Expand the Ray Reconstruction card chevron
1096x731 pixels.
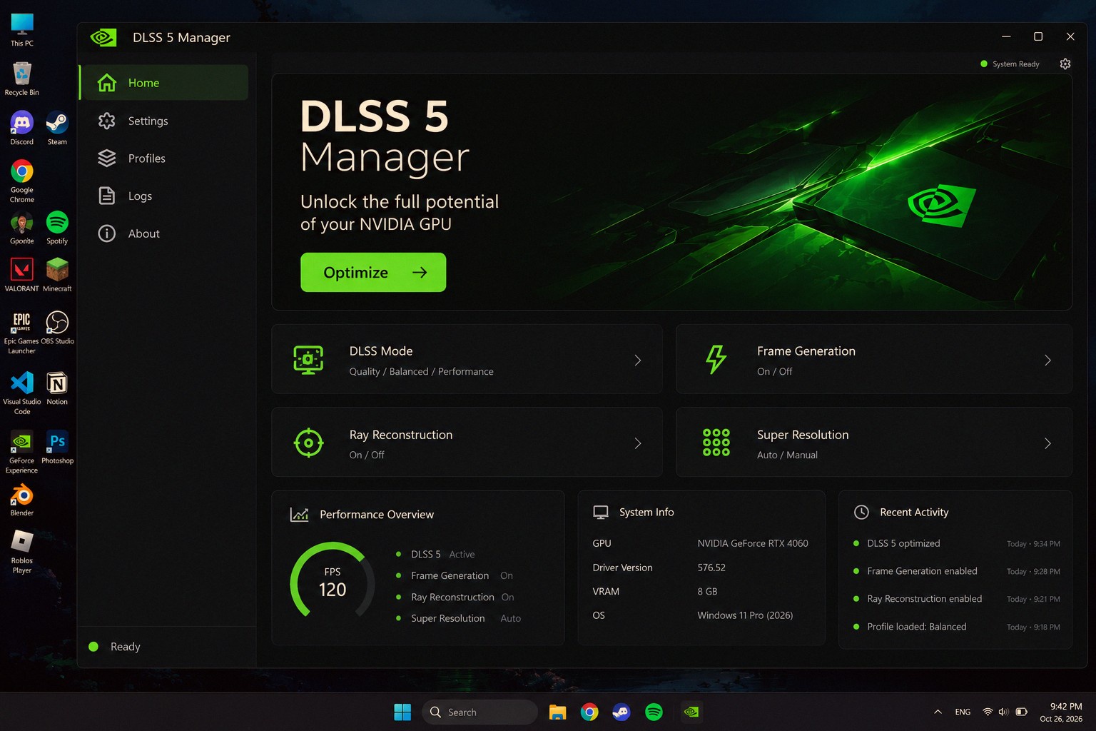[x=638, y=443]
